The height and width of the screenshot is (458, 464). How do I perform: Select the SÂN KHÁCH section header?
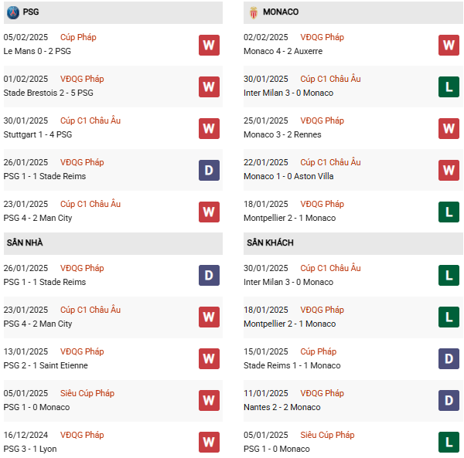pos(270,243)
